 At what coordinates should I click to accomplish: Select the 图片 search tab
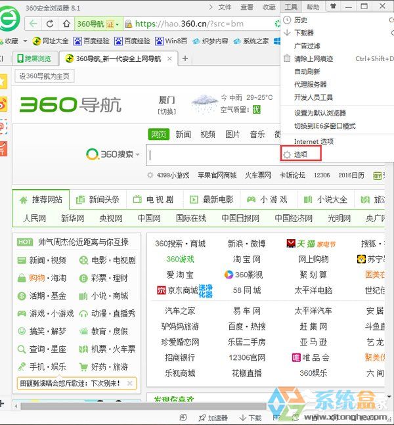(x=232, y=134)
